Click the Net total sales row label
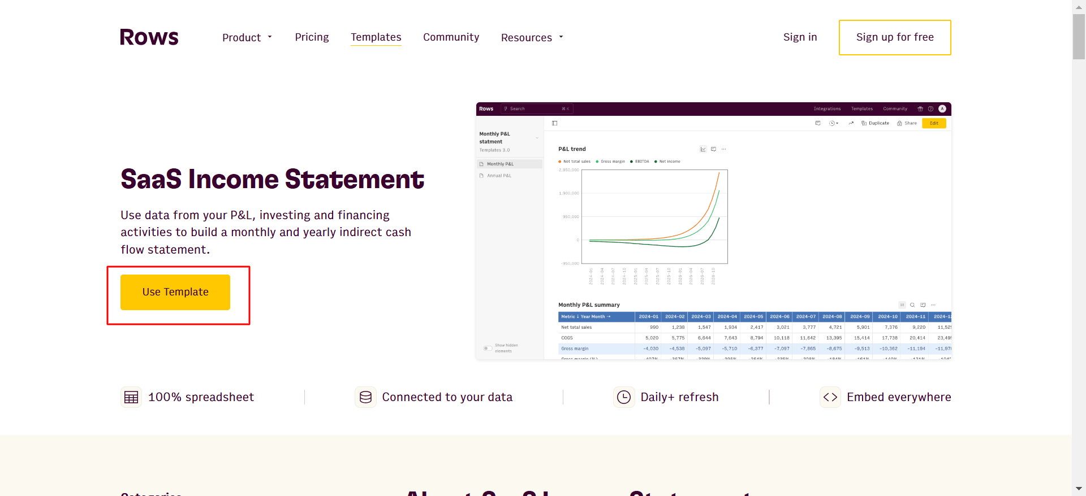The width and height of the screenshot is (1086, 496). coord(576,327)
